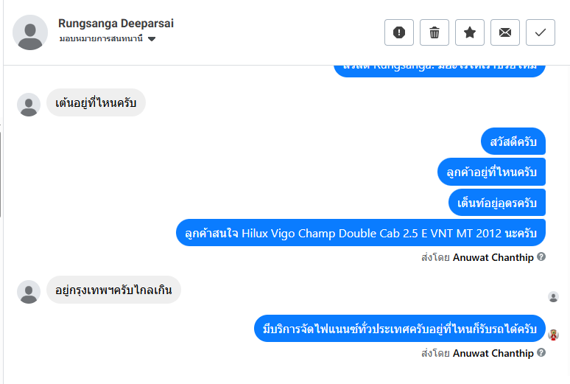Star this conversation as follow-up
This screenshot has width=570, height=384.
470,32
